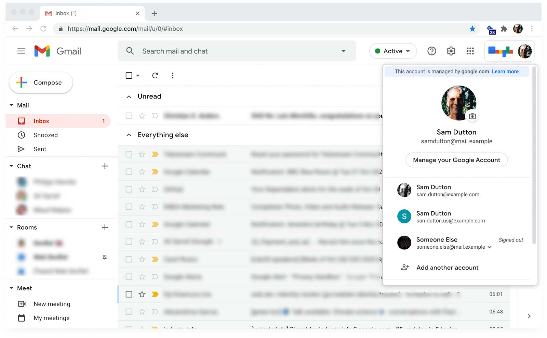The image size is (547, 338).
Task: Star the email under Unread
Action: pyautogui.click(x=142, y=116)
